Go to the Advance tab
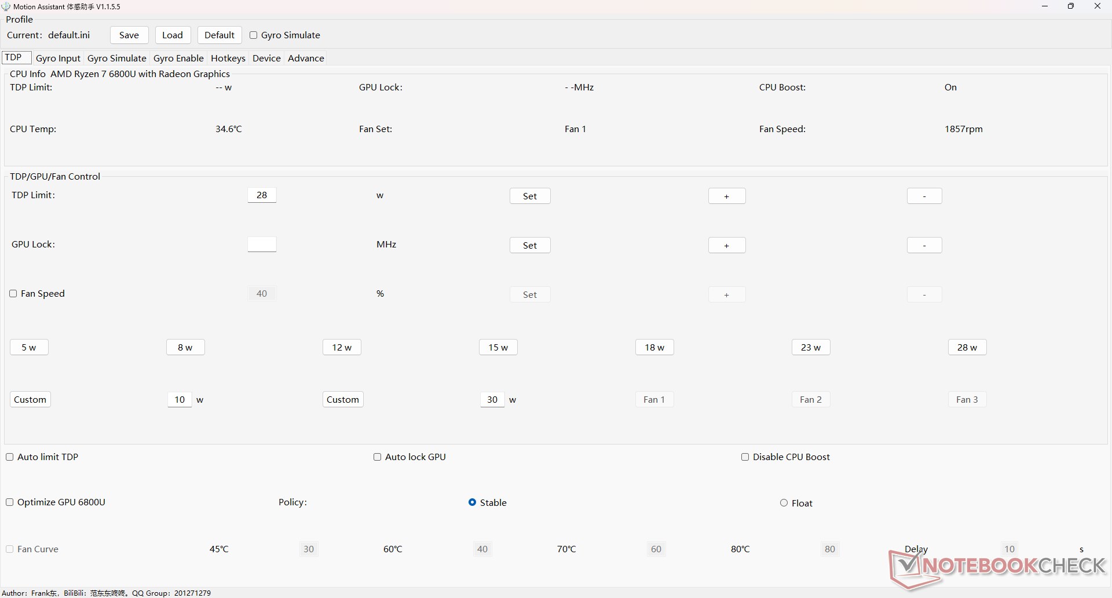1112x598 pixels. click(x=306, y=59)
